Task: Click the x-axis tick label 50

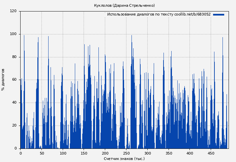Action: tap(41, 153)
